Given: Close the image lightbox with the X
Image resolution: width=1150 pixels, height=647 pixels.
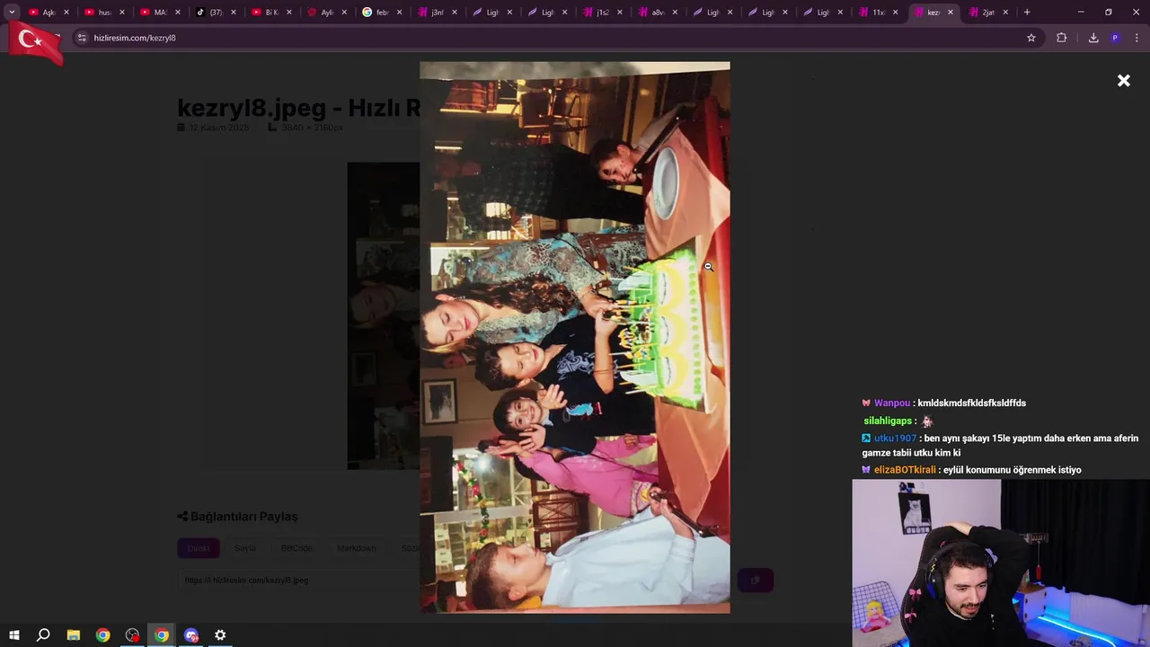Looking at the screenshot, I should 1123,81.
